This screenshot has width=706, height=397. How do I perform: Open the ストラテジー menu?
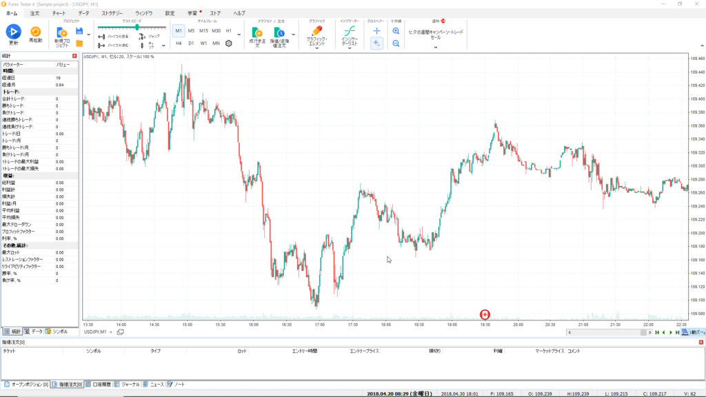(x=112, y=14)
